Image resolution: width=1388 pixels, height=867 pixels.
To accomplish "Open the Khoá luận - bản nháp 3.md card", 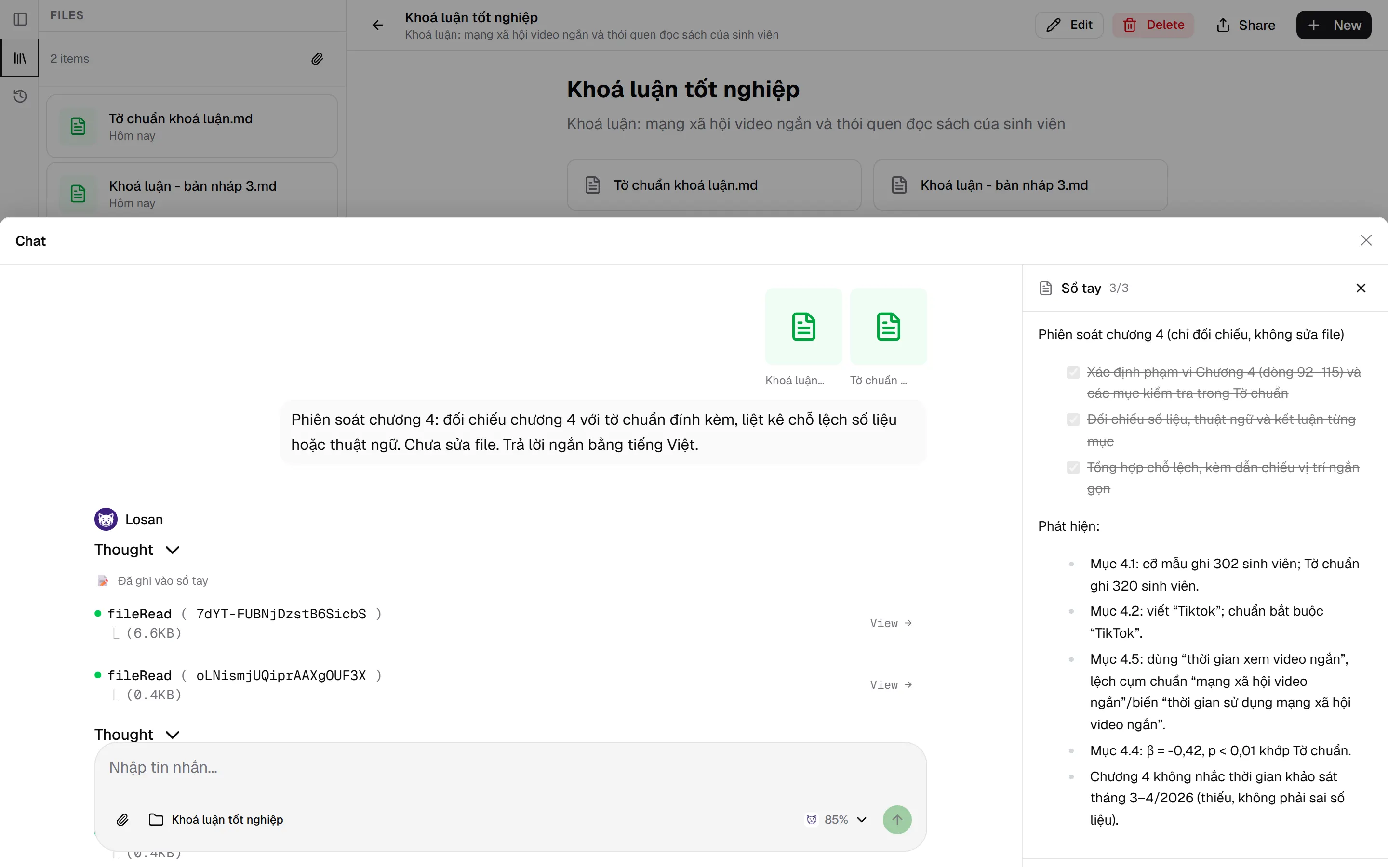I will [x=1020, y=185].
